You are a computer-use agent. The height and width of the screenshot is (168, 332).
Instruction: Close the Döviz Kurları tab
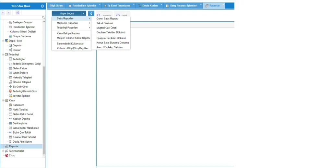coord(161,4)
